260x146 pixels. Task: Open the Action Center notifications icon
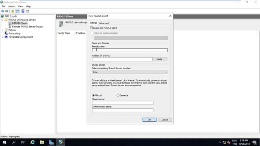255,142
